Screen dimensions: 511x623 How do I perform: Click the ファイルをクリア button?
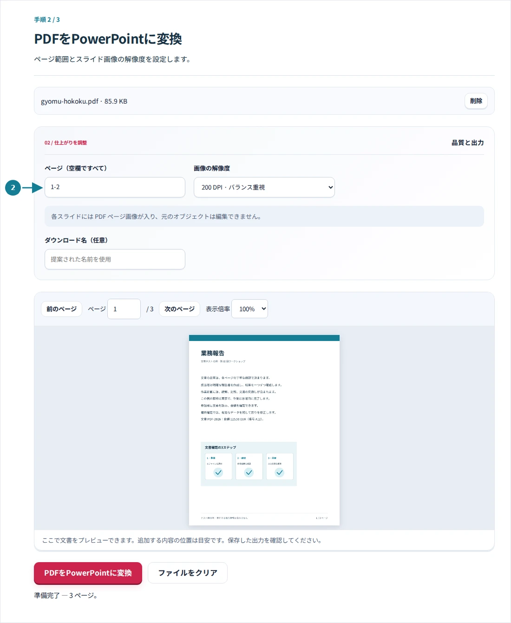pyautogui.click(x=188, y=573)
